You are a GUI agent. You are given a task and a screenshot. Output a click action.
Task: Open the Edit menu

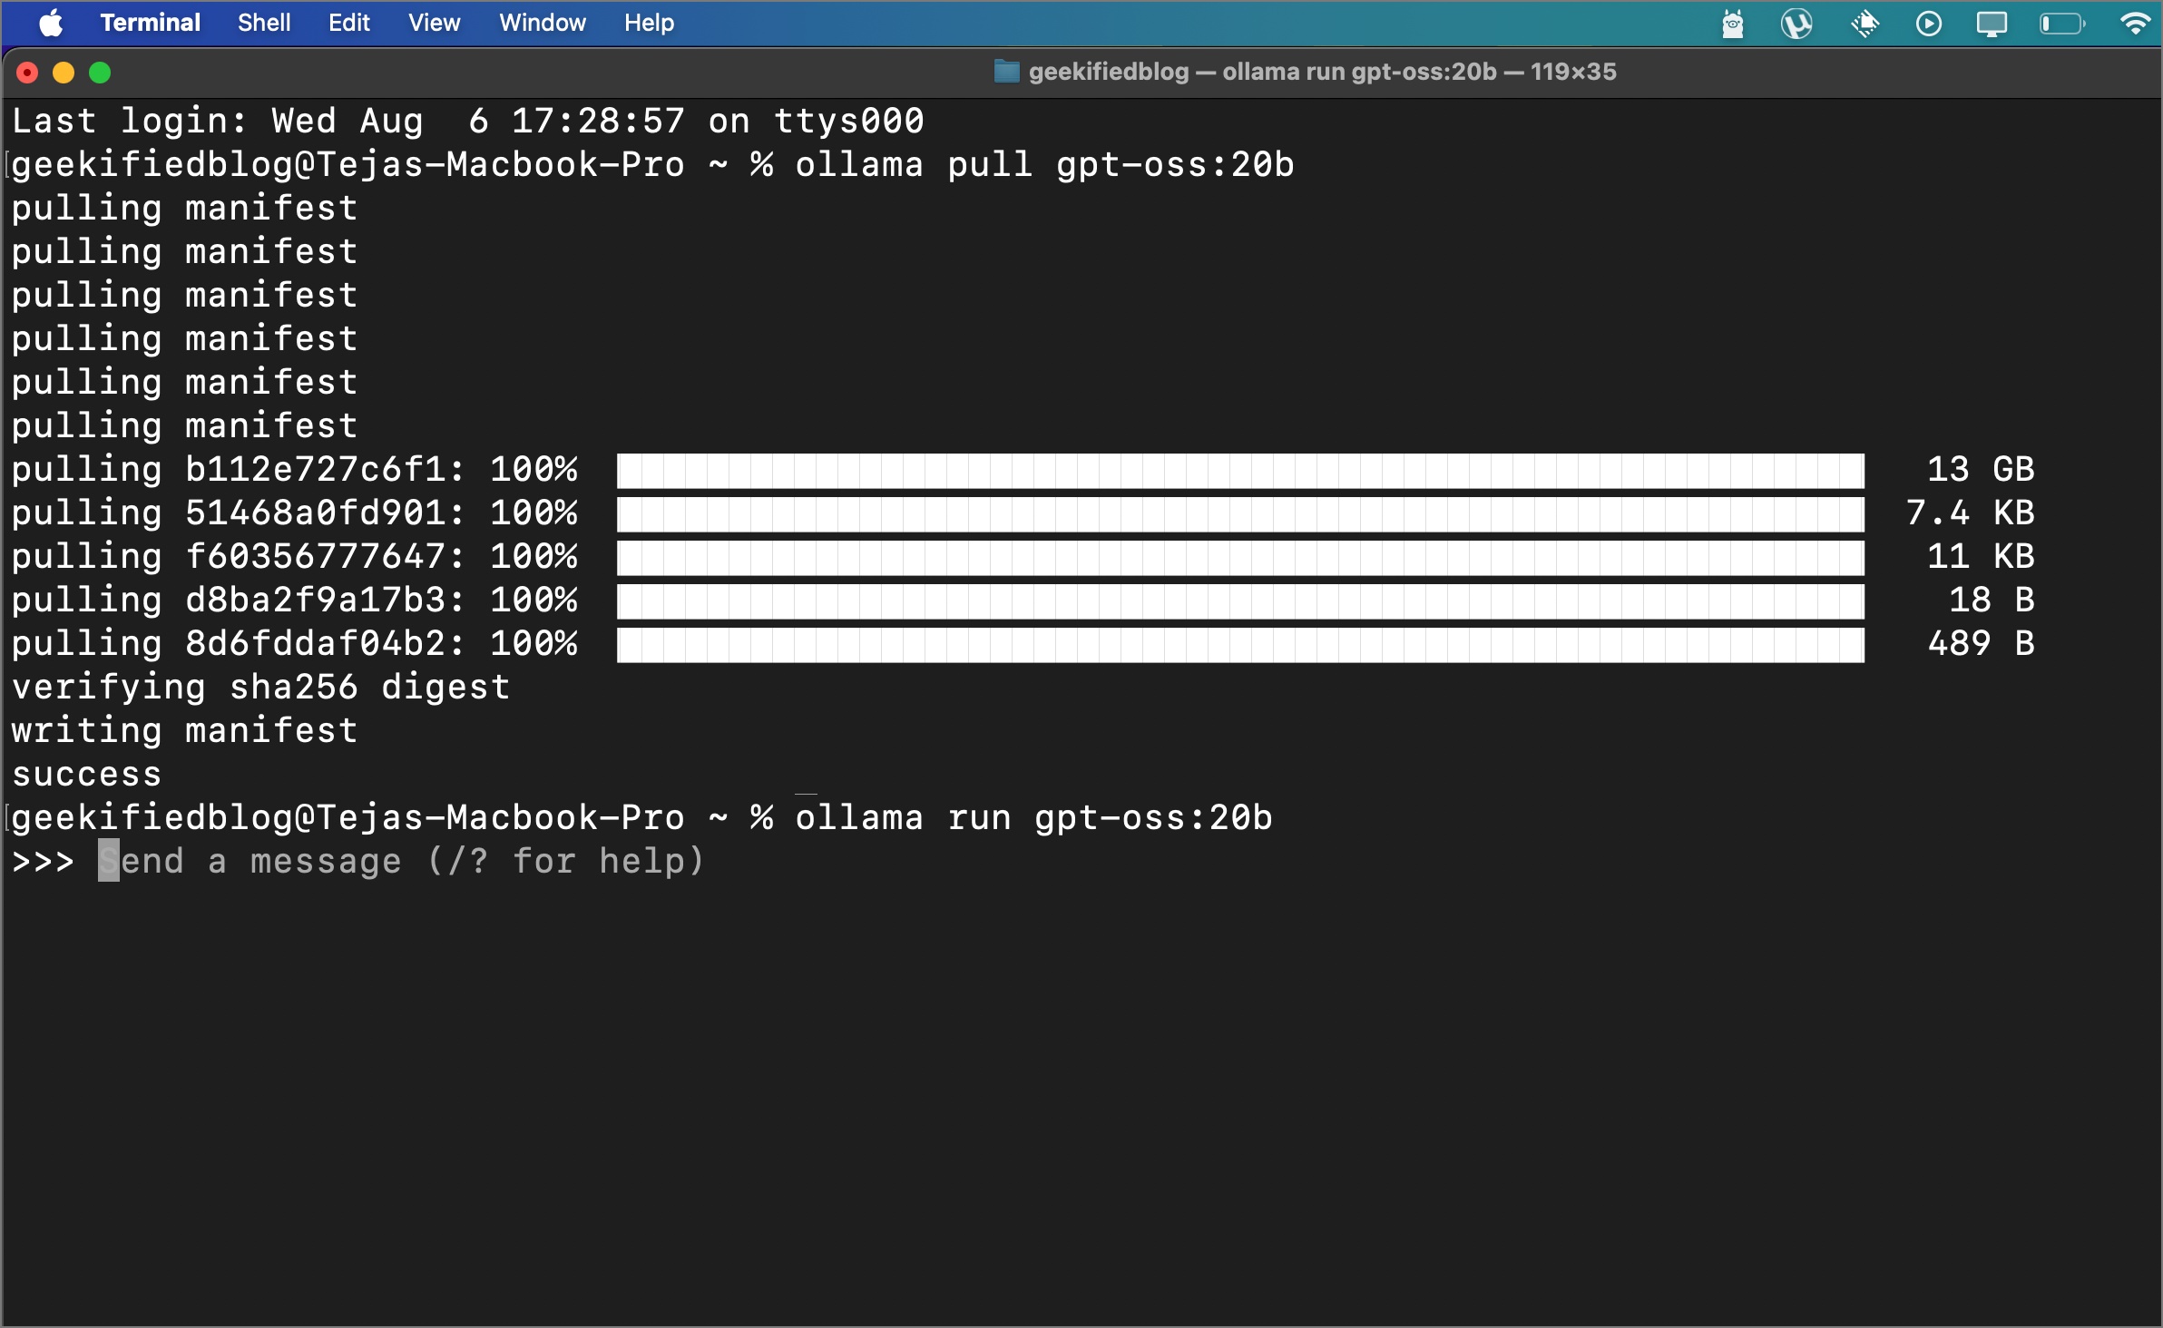click(349, 23)
